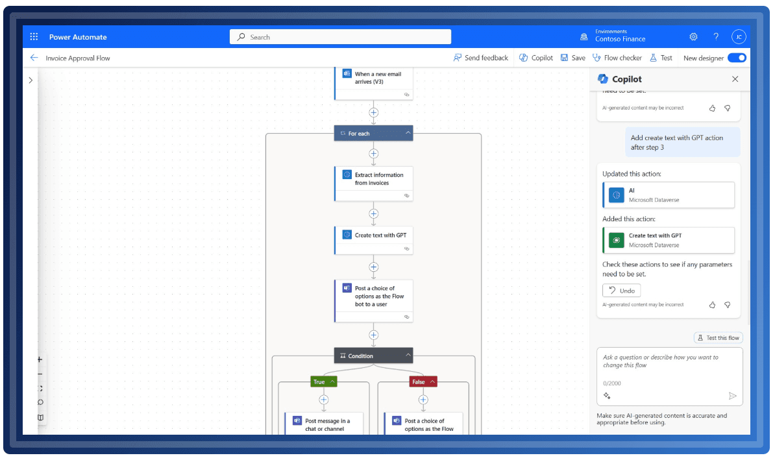Add step below email trigger

374,113
